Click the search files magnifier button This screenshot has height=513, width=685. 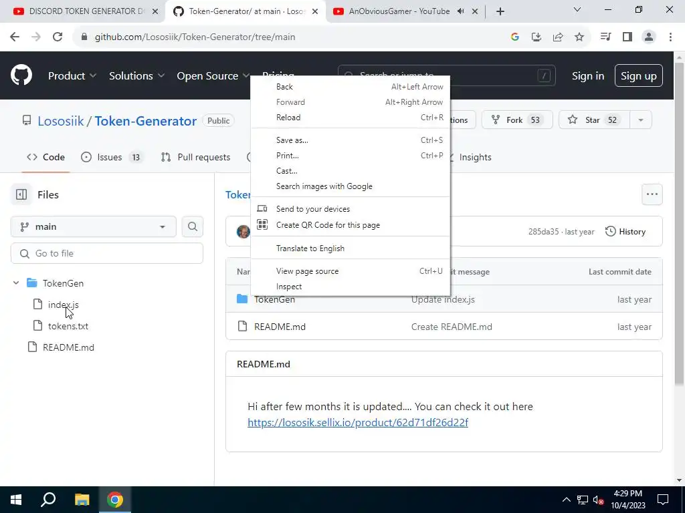192,227
